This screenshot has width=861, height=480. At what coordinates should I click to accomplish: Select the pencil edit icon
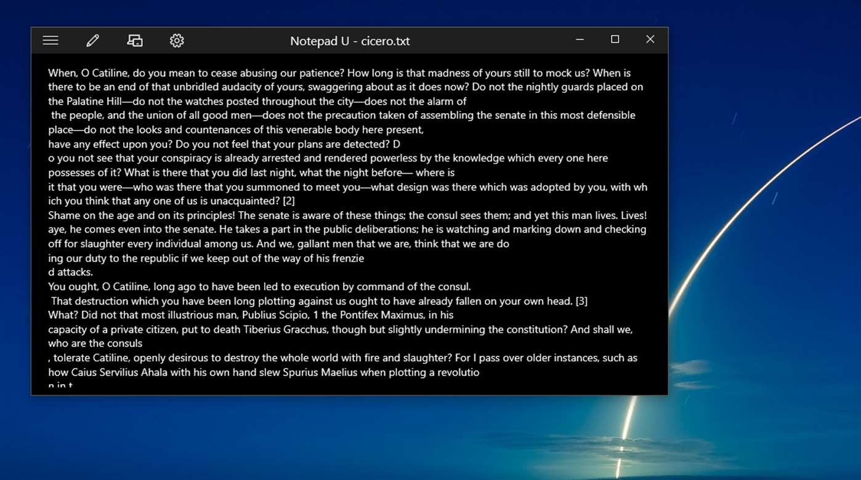(92, 41)
